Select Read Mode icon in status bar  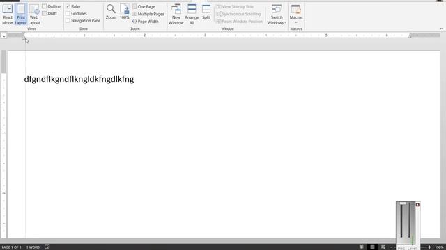point(361,247)
